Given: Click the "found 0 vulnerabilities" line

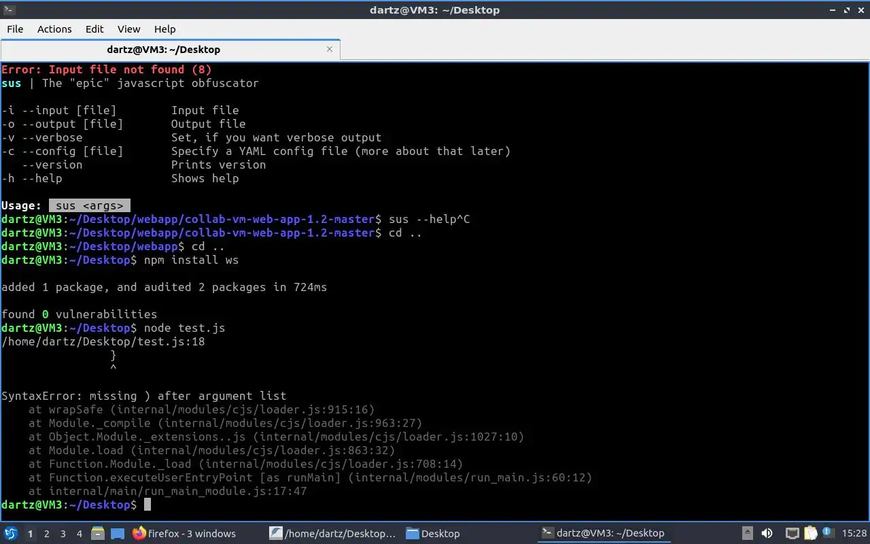Looking at the screenshot, I should point(80,314).
